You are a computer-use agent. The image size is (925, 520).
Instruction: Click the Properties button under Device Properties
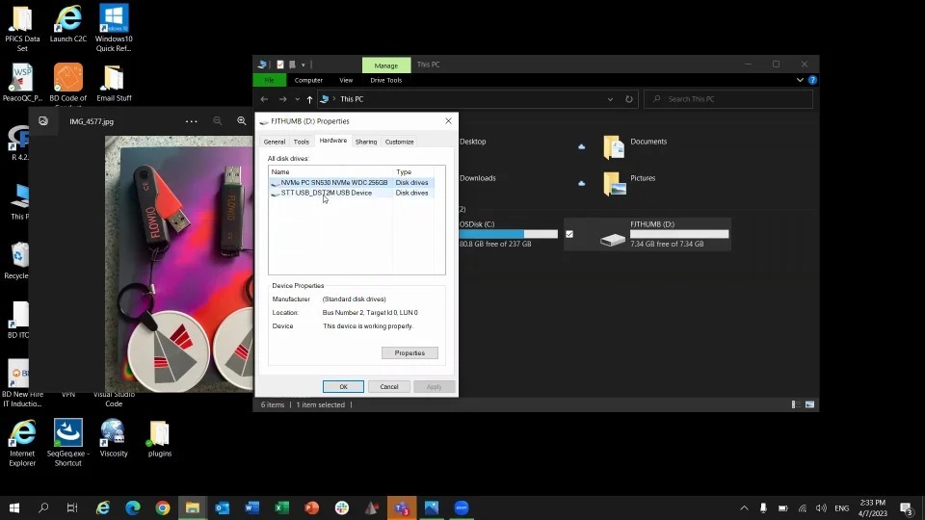pos(410,353)
